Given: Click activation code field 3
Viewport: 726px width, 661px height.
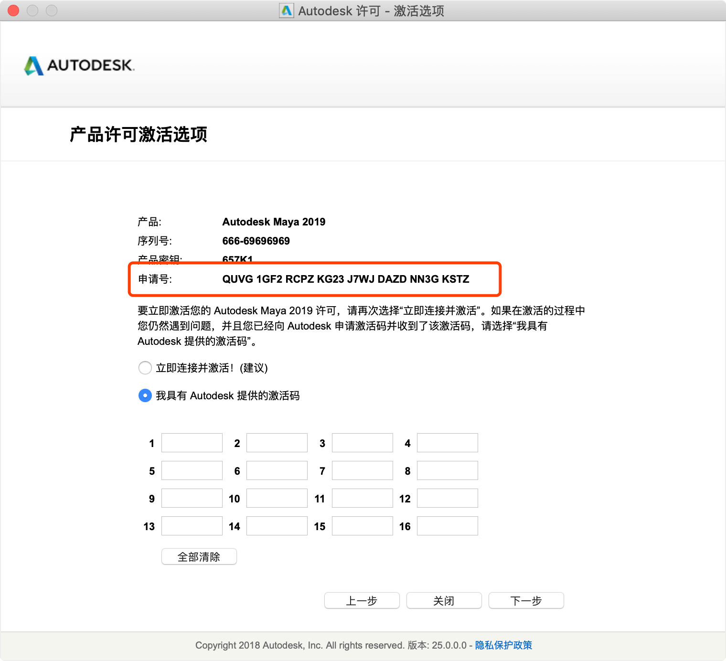Looking at the screenshot, I should 363,443.
